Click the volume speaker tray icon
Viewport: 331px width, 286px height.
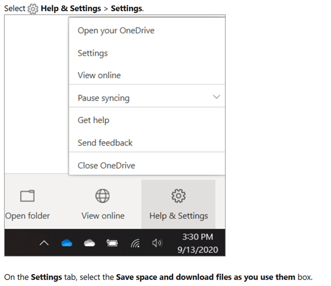click(x=157, y=243)
